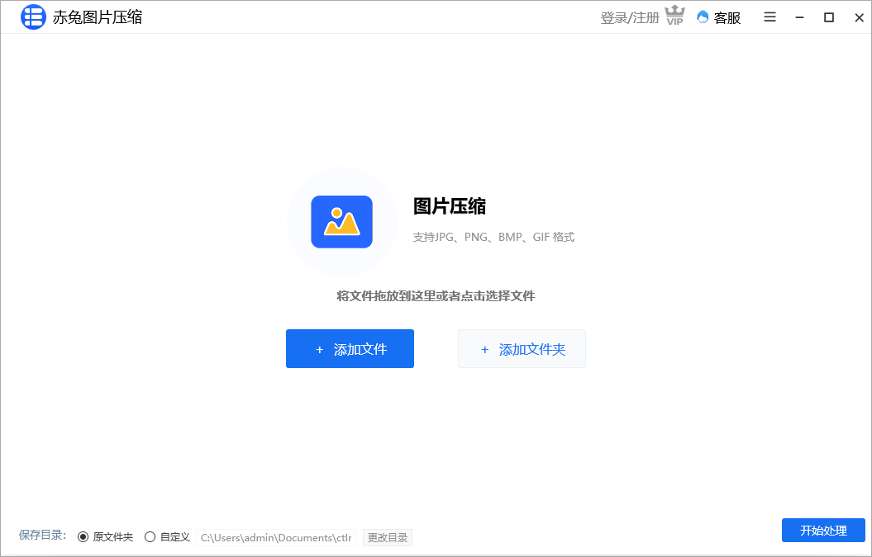872x557 pixels.
Task: Click the plus icon inside the 添加文件夹 button
Action: [485, 349]
